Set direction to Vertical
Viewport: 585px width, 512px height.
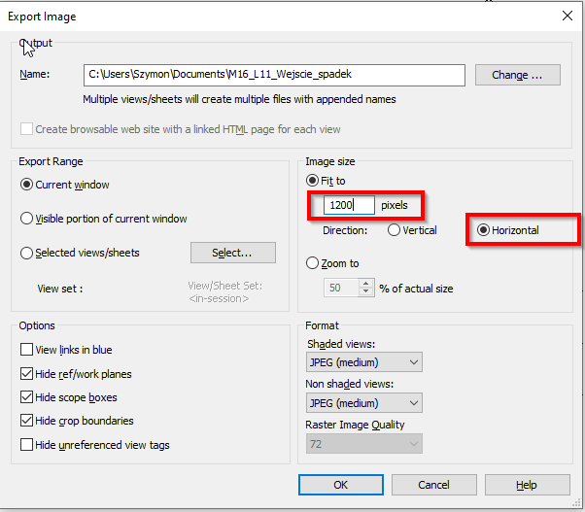coord(395,231)
